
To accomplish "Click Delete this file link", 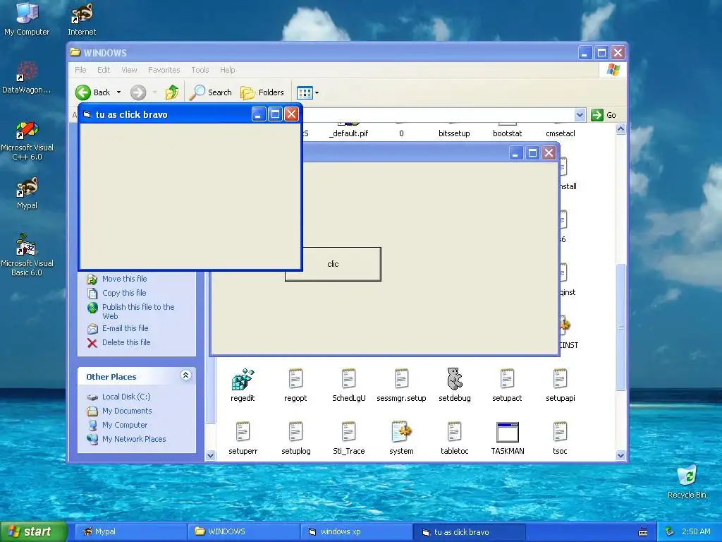I will pyautogui.click(x=126, y=342).
